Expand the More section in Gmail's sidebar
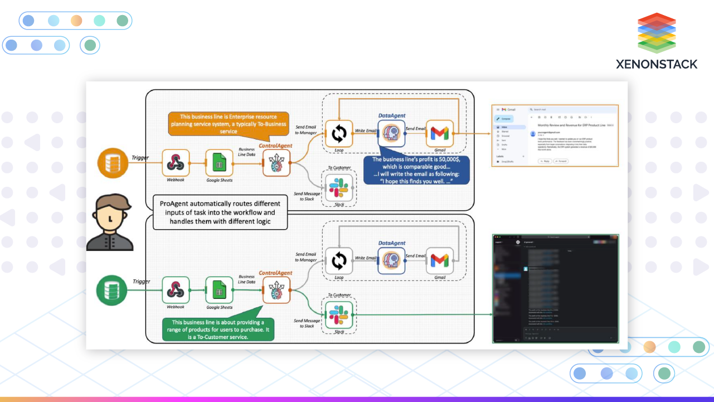Viewport: 714px width, 402px height. click(503, 149)
